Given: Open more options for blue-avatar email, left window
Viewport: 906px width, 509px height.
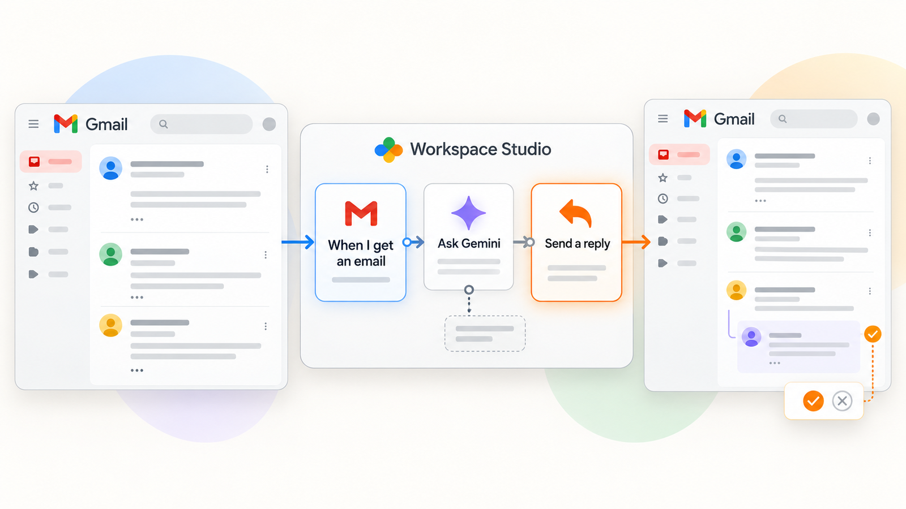Looking at the screenshot, I should [x=267, y=169].
